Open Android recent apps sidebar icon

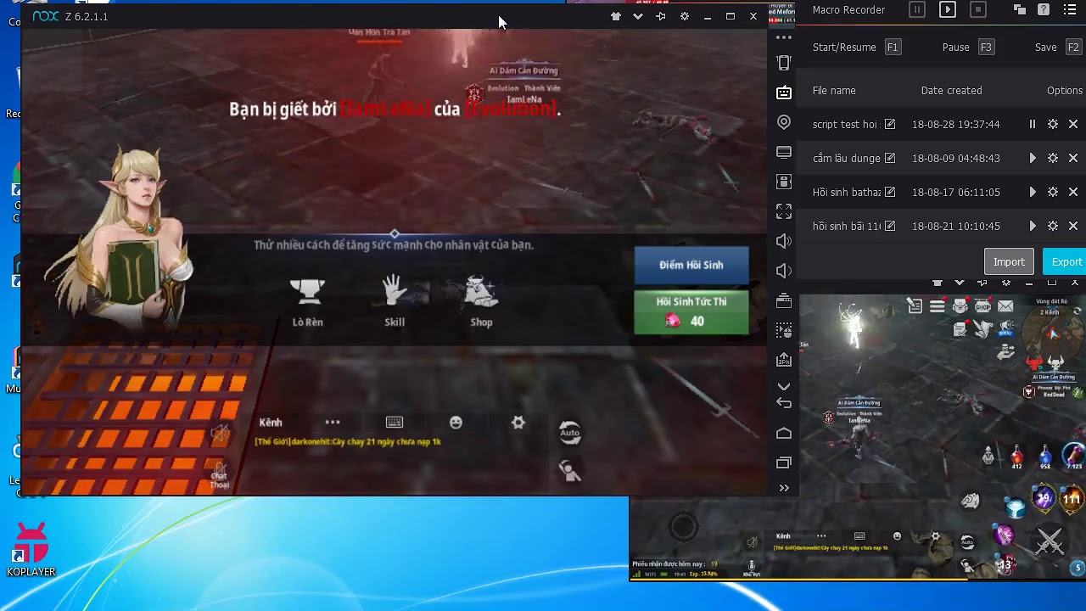coord(784,462)
